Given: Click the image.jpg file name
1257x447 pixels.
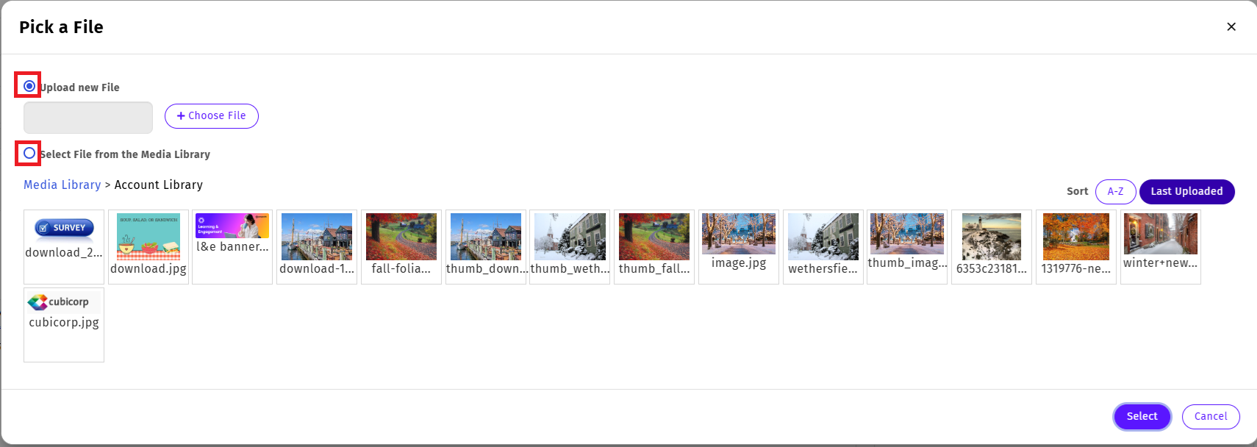Looking at the screenshot, I should click(x=739, y=262).
